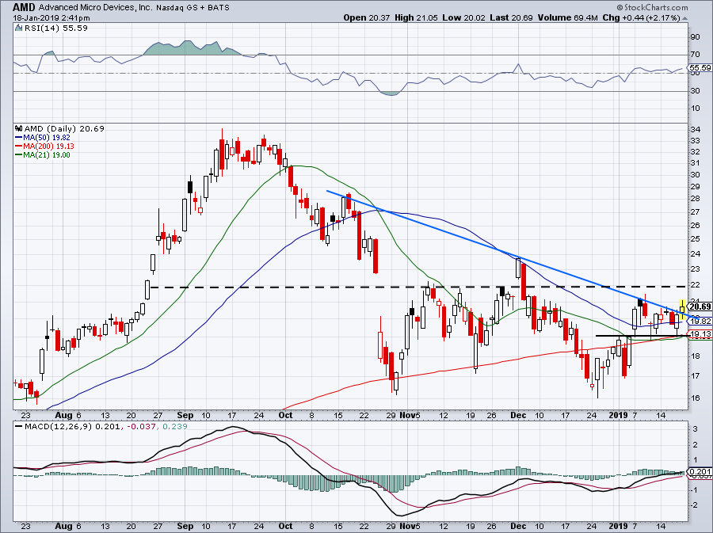Click the 20.69 last price tag on right axis

coord(700,306)
